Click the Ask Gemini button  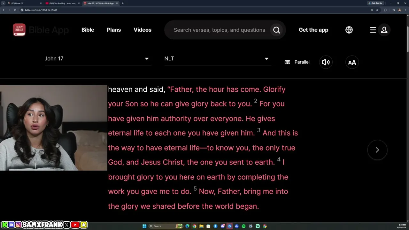pos(375,3)
